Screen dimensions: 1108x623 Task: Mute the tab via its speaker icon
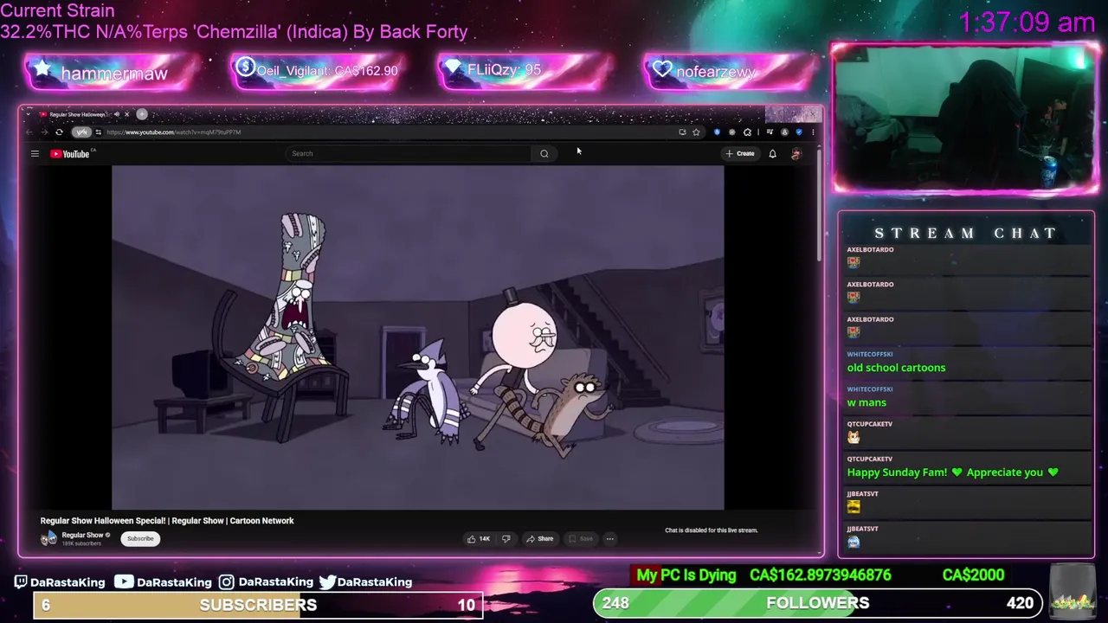tap(115, 114)
